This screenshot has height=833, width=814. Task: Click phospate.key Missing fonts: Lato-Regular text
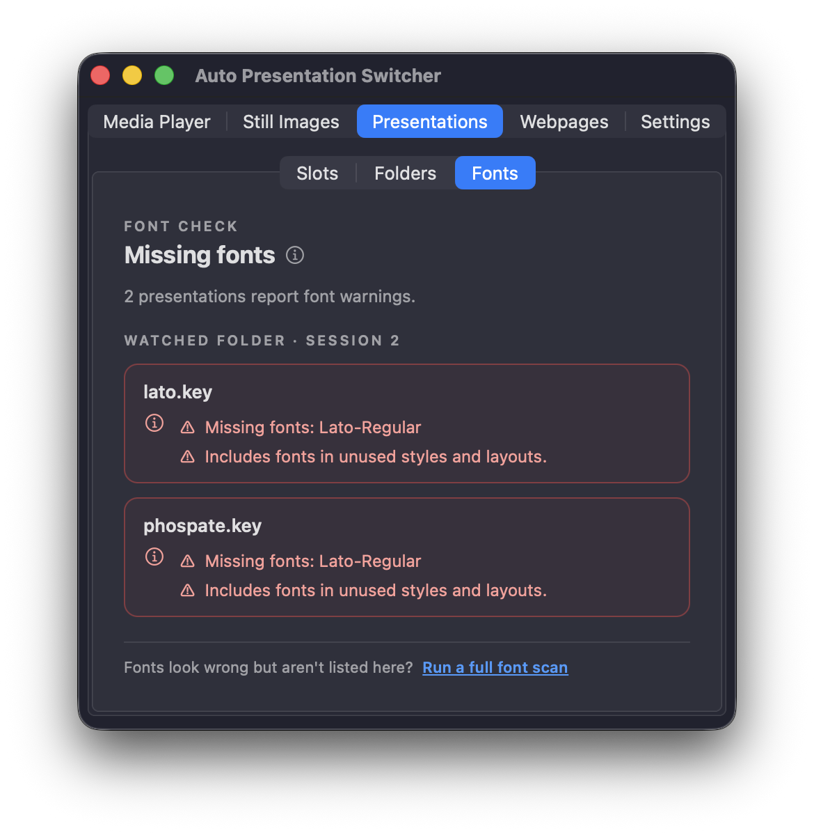[313, 561]
